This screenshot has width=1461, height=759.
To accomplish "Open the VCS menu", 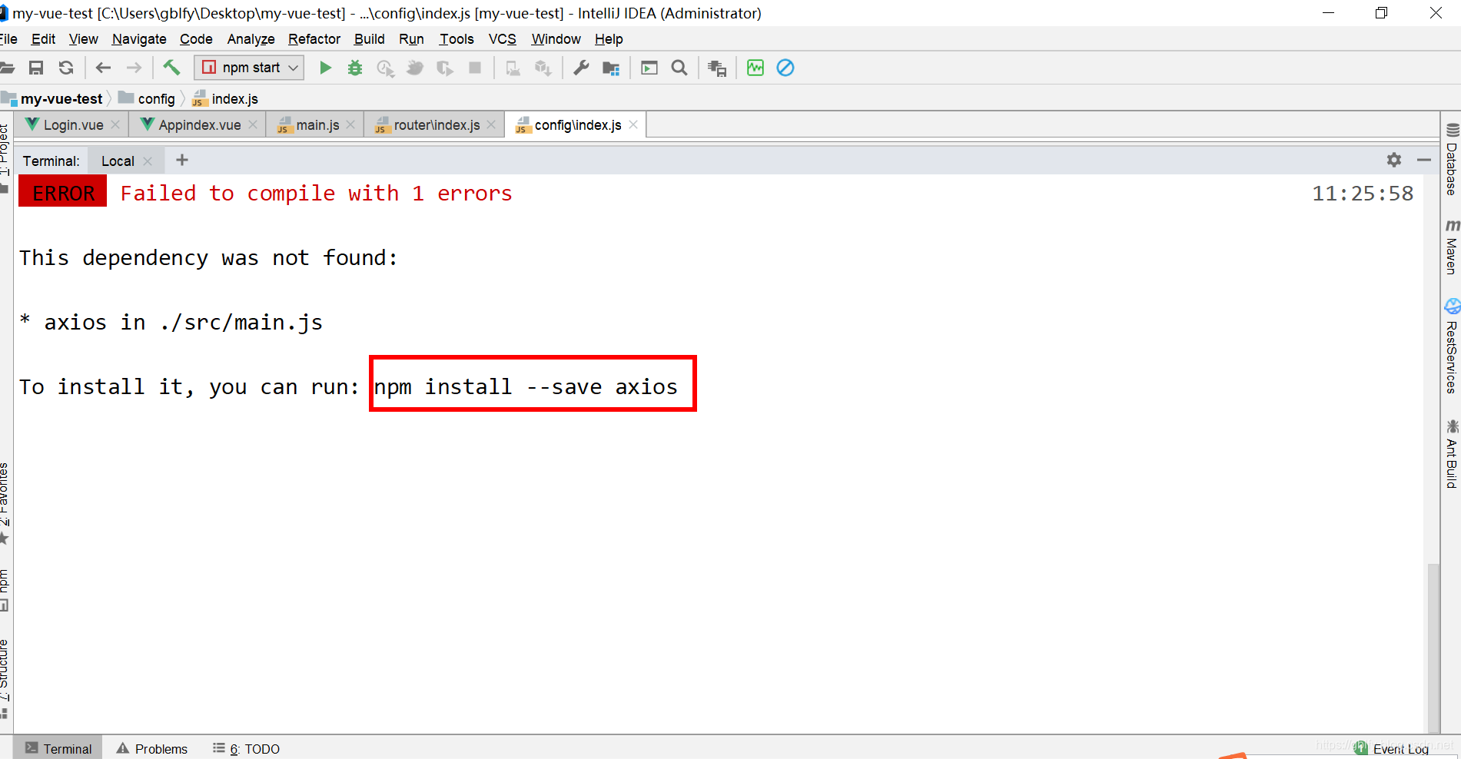I will (x=503, y=39).
